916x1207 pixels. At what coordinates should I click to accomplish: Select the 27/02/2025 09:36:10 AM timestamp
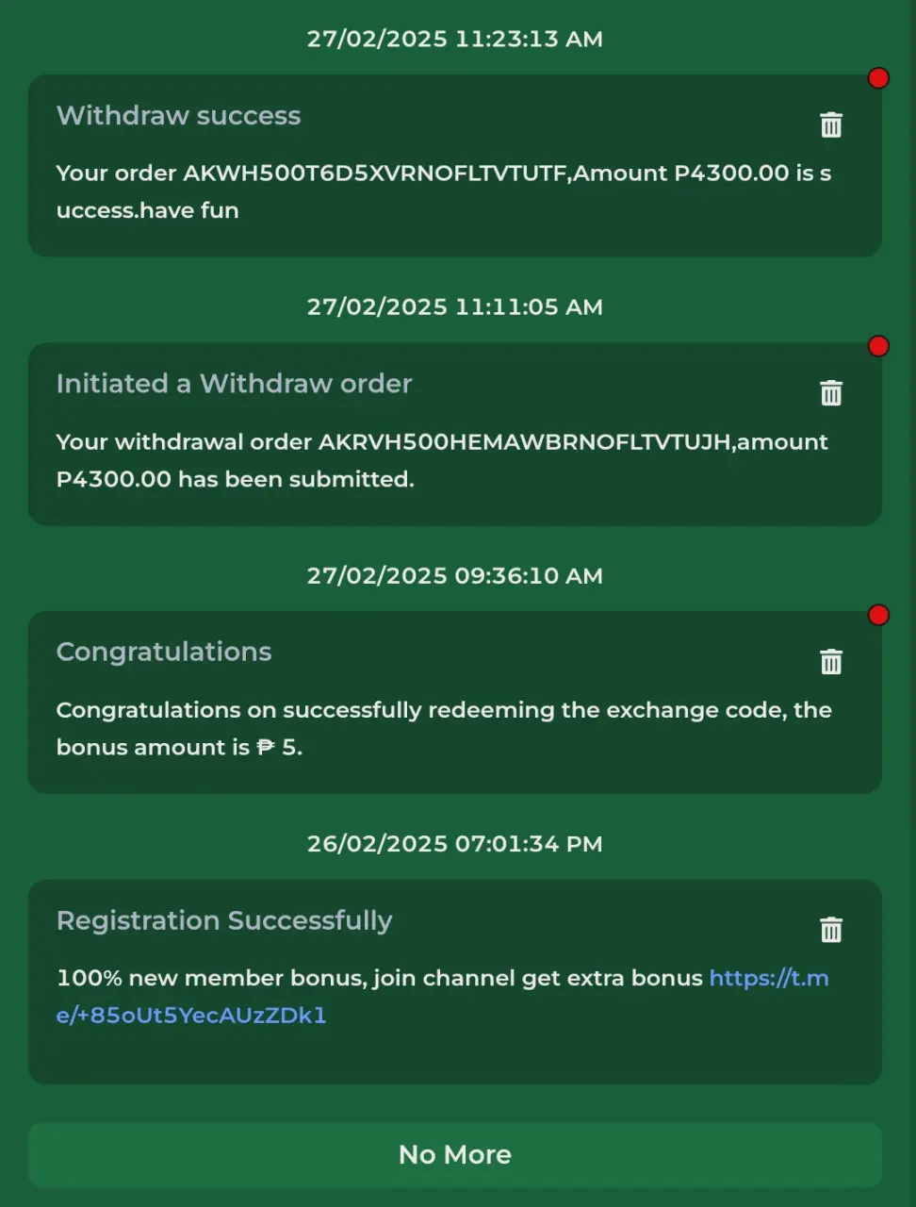[455, 575]
